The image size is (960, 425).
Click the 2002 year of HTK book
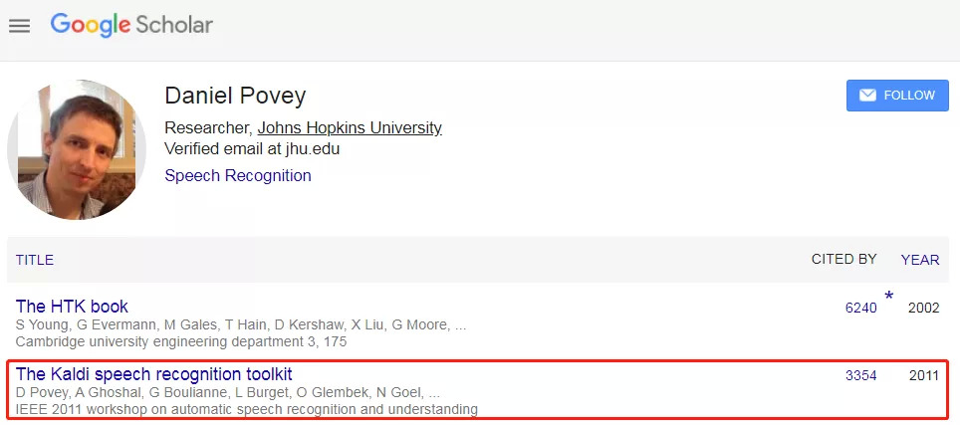pos(923,308)
